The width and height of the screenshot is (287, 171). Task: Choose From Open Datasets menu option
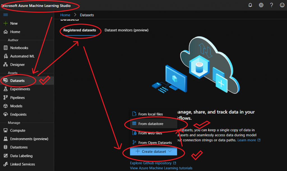point(154,143)
